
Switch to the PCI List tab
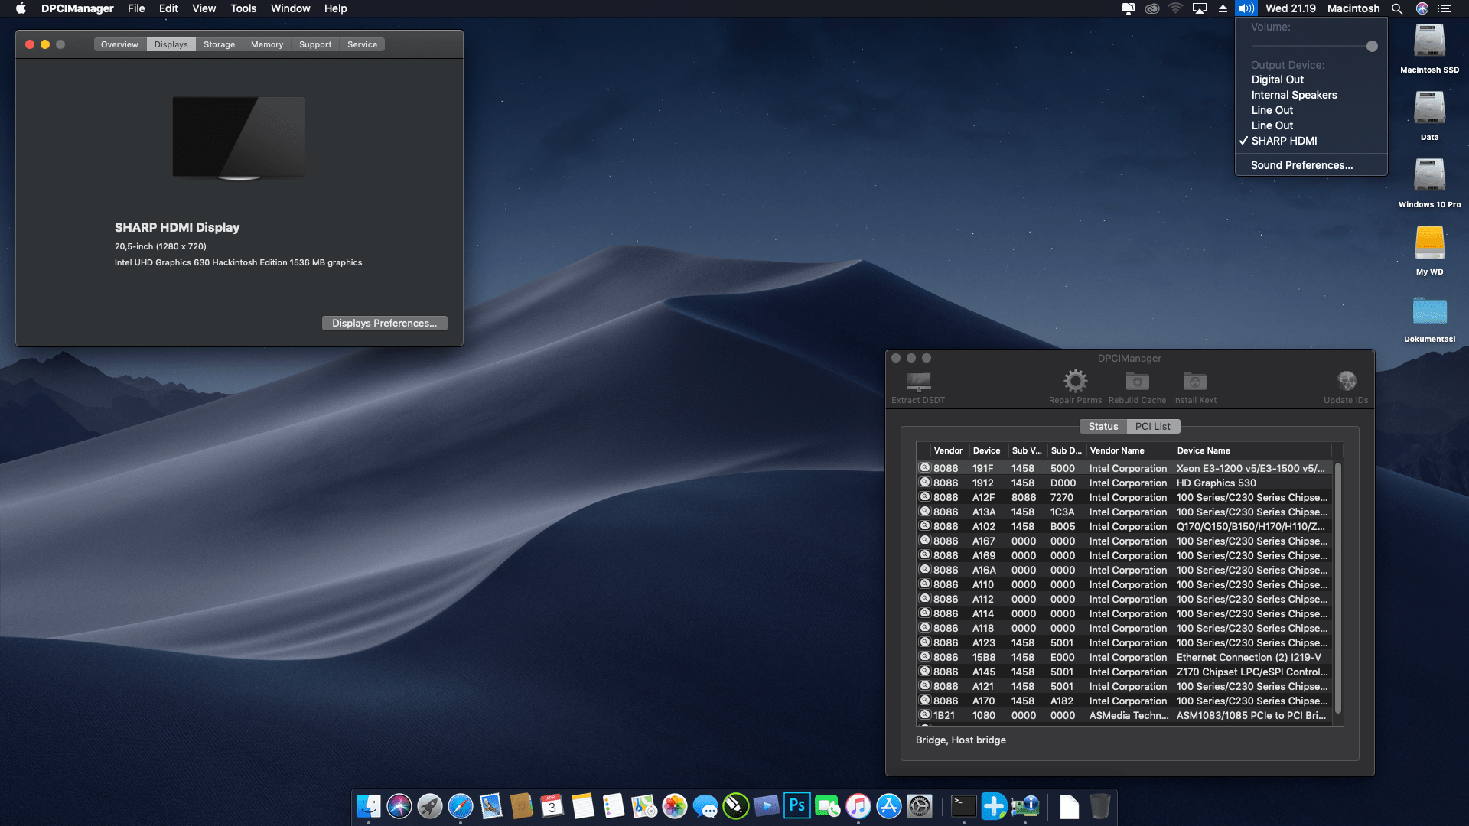[x=1153, y=426]
